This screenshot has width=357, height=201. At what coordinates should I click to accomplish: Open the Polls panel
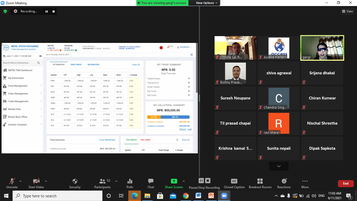pyautogui.click(x=130, y=181)
